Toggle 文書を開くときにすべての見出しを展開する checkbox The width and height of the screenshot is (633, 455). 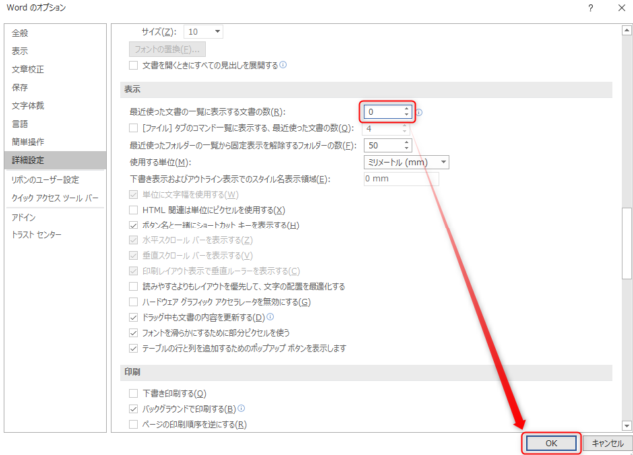tap(133, 65)
